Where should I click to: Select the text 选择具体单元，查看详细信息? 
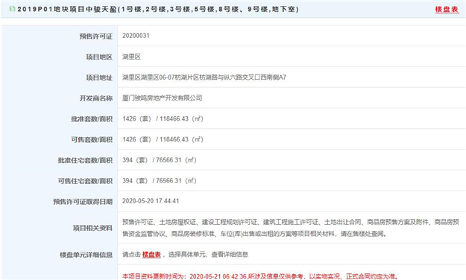208,255
